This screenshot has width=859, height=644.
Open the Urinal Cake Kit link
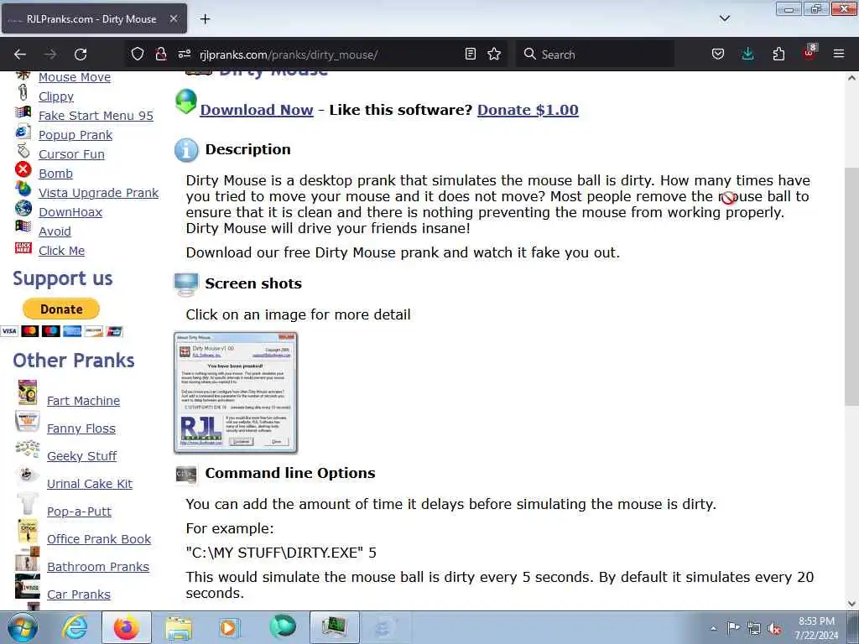pyautogui.click(x=89, y=484)
